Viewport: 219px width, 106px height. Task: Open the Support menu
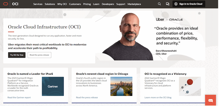[x=121, y=4]
